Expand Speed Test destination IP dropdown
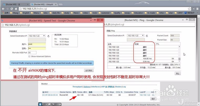 (37, 36)
